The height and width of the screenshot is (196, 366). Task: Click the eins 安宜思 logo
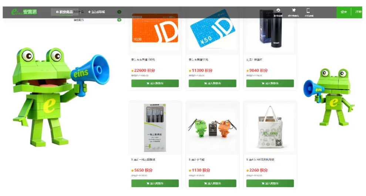(24, 12)
